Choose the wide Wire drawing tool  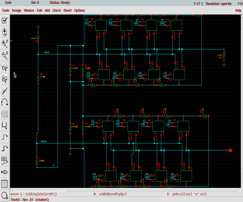point(5,149)
